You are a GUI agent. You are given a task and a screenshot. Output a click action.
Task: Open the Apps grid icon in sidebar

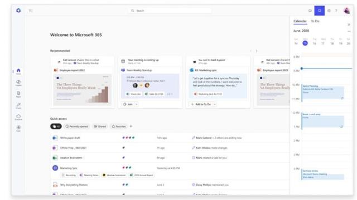click(x=18, y=128)
